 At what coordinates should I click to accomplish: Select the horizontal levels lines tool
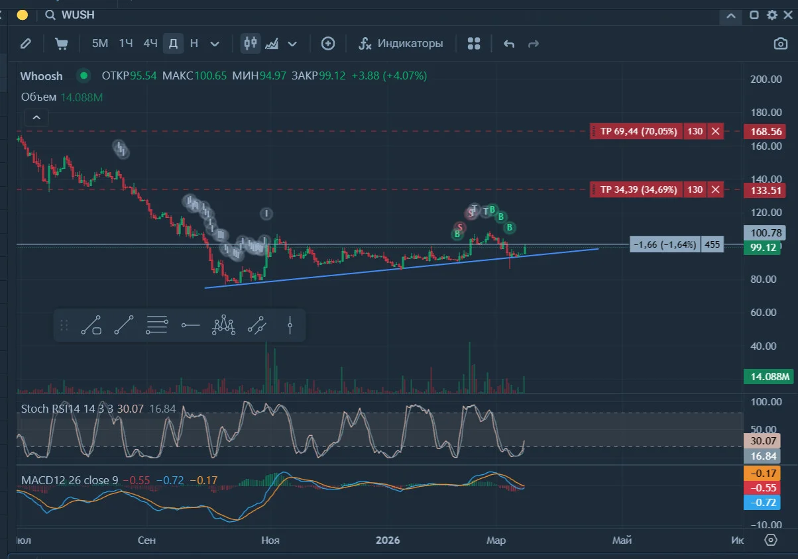[x=157, y=325]
